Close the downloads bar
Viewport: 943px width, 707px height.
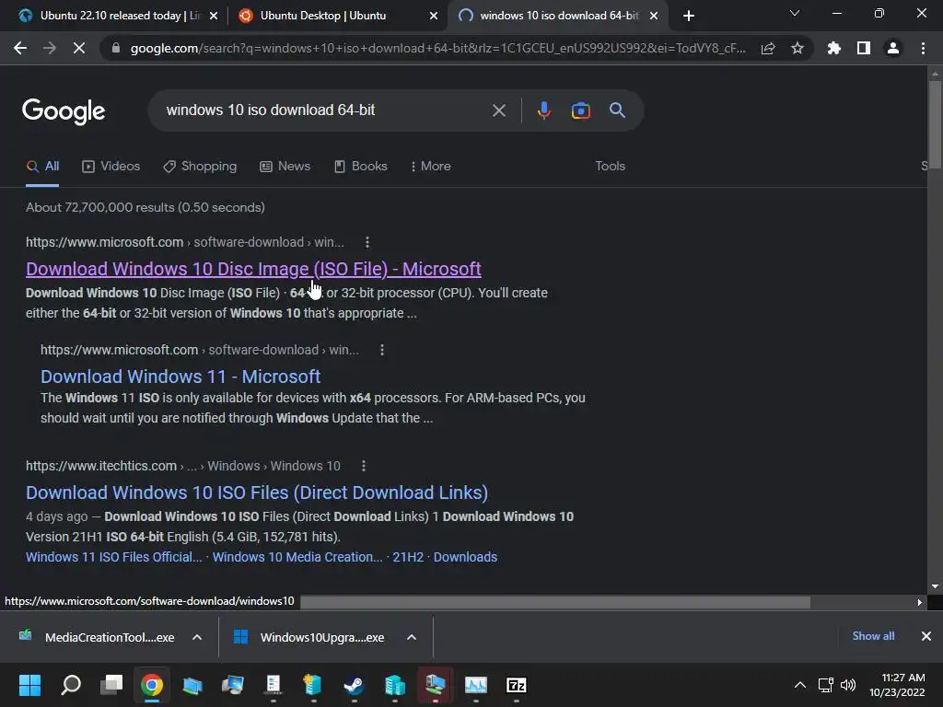[926, 636]
